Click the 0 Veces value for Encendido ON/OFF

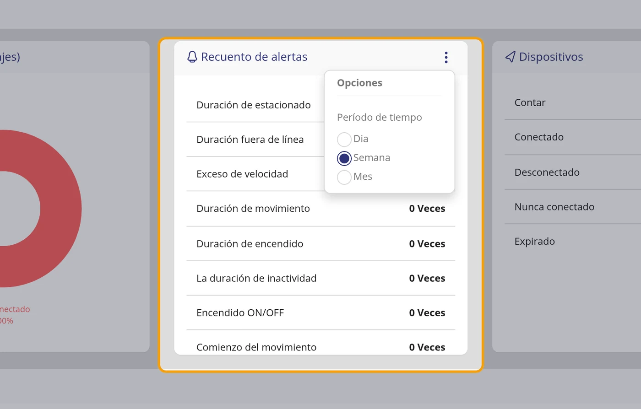(427, 313)
